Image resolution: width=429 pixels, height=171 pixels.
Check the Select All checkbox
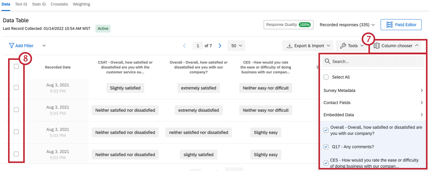click(326, 77)
